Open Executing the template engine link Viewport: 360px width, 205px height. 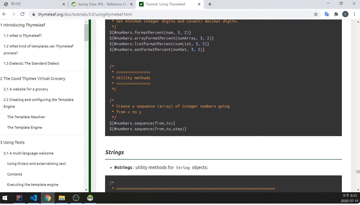[x=33, y=185]
